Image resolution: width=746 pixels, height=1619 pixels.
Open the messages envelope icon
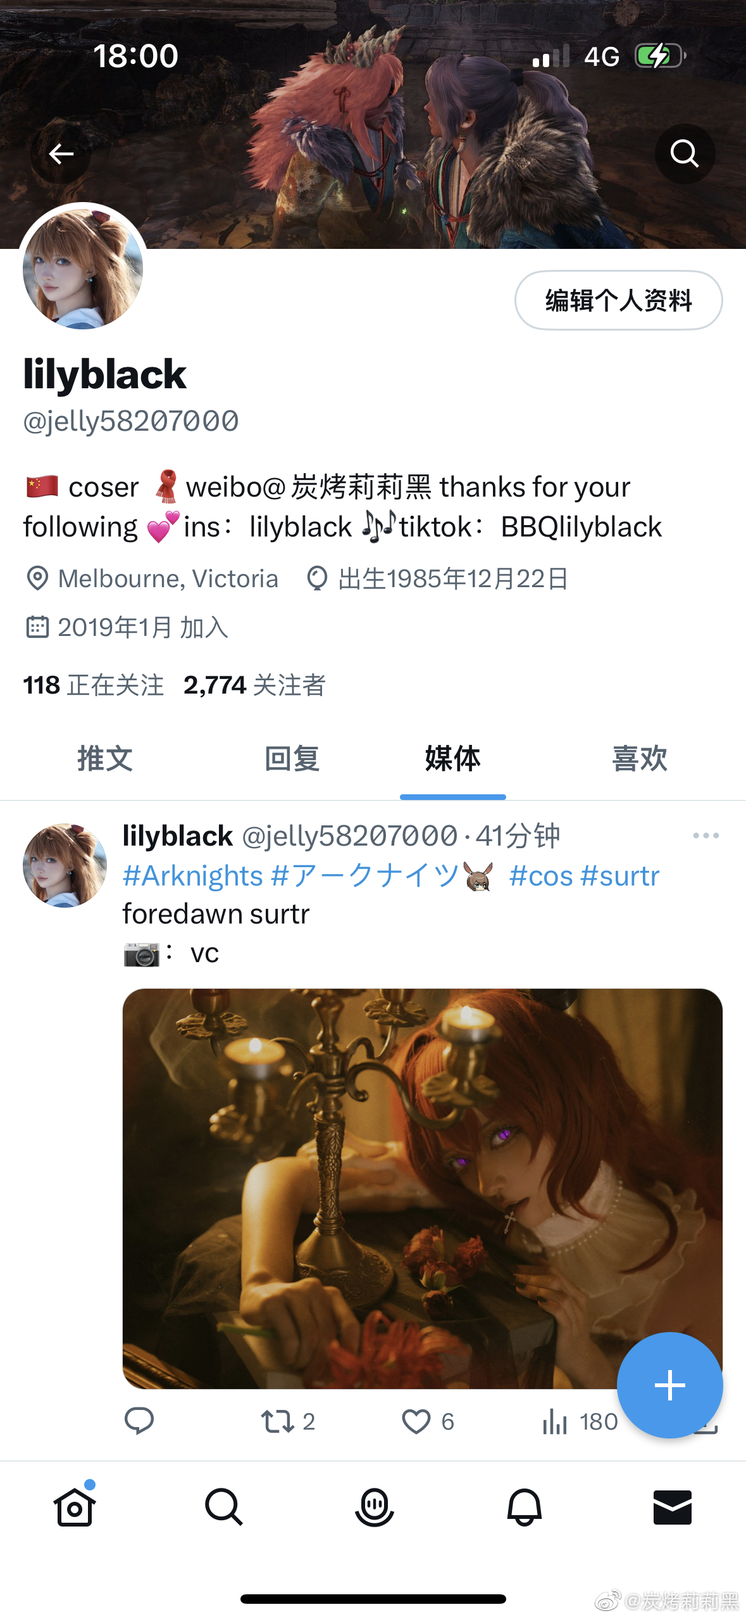(673, 1507)
